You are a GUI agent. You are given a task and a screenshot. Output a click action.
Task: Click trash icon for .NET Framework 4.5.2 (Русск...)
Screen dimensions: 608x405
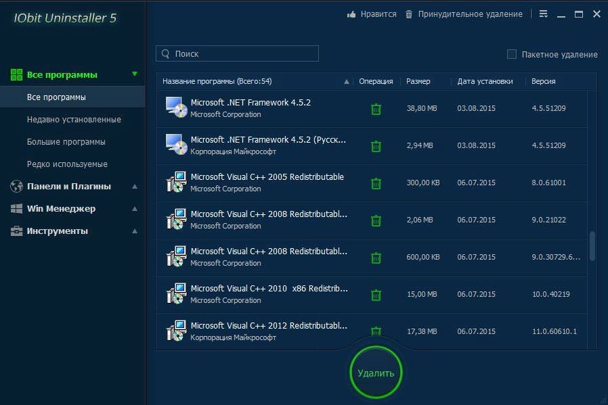tap(376, 146)
